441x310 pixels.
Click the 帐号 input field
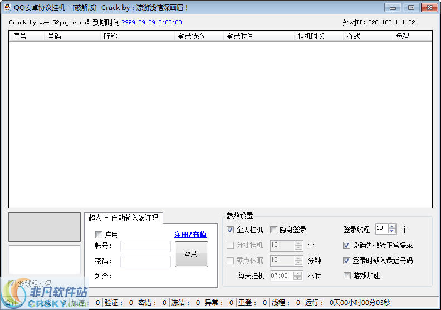point(145,246)
